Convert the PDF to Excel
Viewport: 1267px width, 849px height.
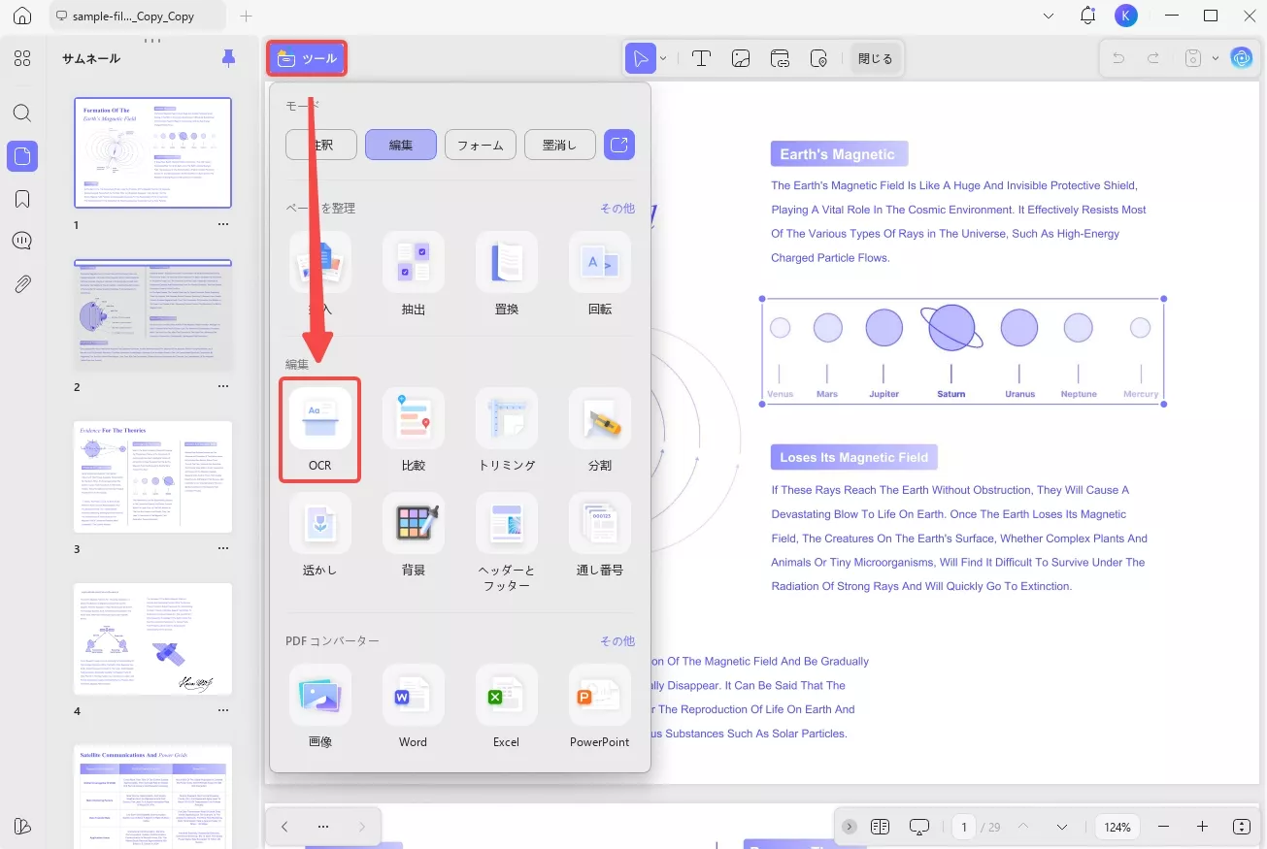pyautogui.click(x=506, y=706)
